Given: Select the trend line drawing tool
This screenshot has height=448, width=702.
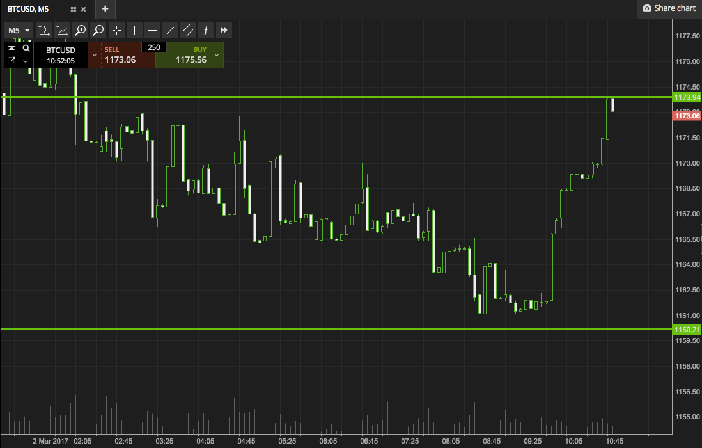Looking at the screenshot, I should pos(170,31).
